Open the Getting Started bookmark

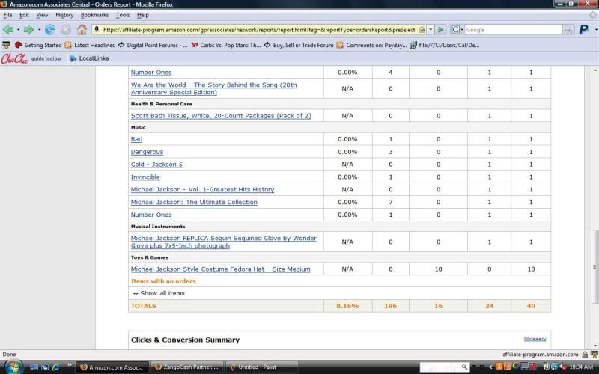pos(38,45)
